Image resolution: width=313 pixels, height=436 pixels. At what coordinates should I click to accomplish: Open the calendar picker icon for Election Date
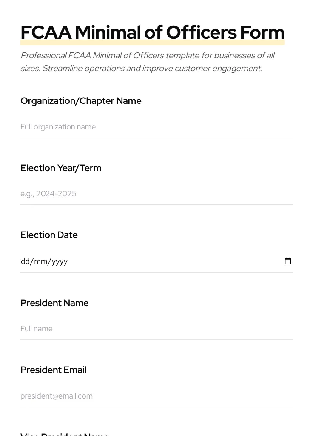288,261
